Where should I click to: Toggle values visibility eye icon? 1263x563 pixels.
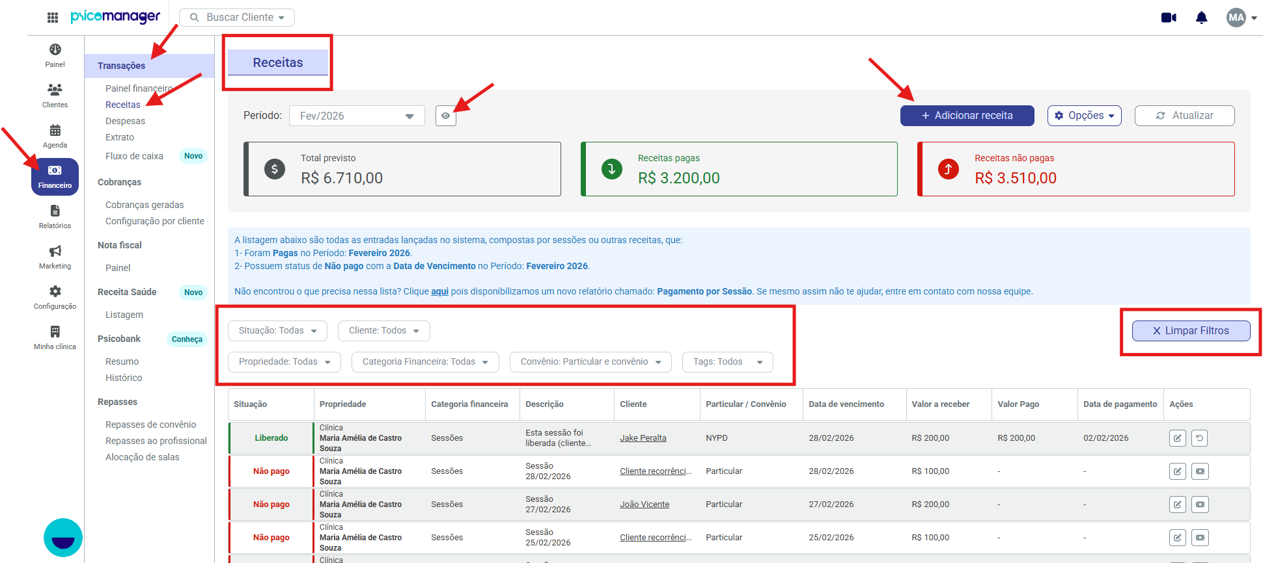pyautogui.click(x=446, y=116)
